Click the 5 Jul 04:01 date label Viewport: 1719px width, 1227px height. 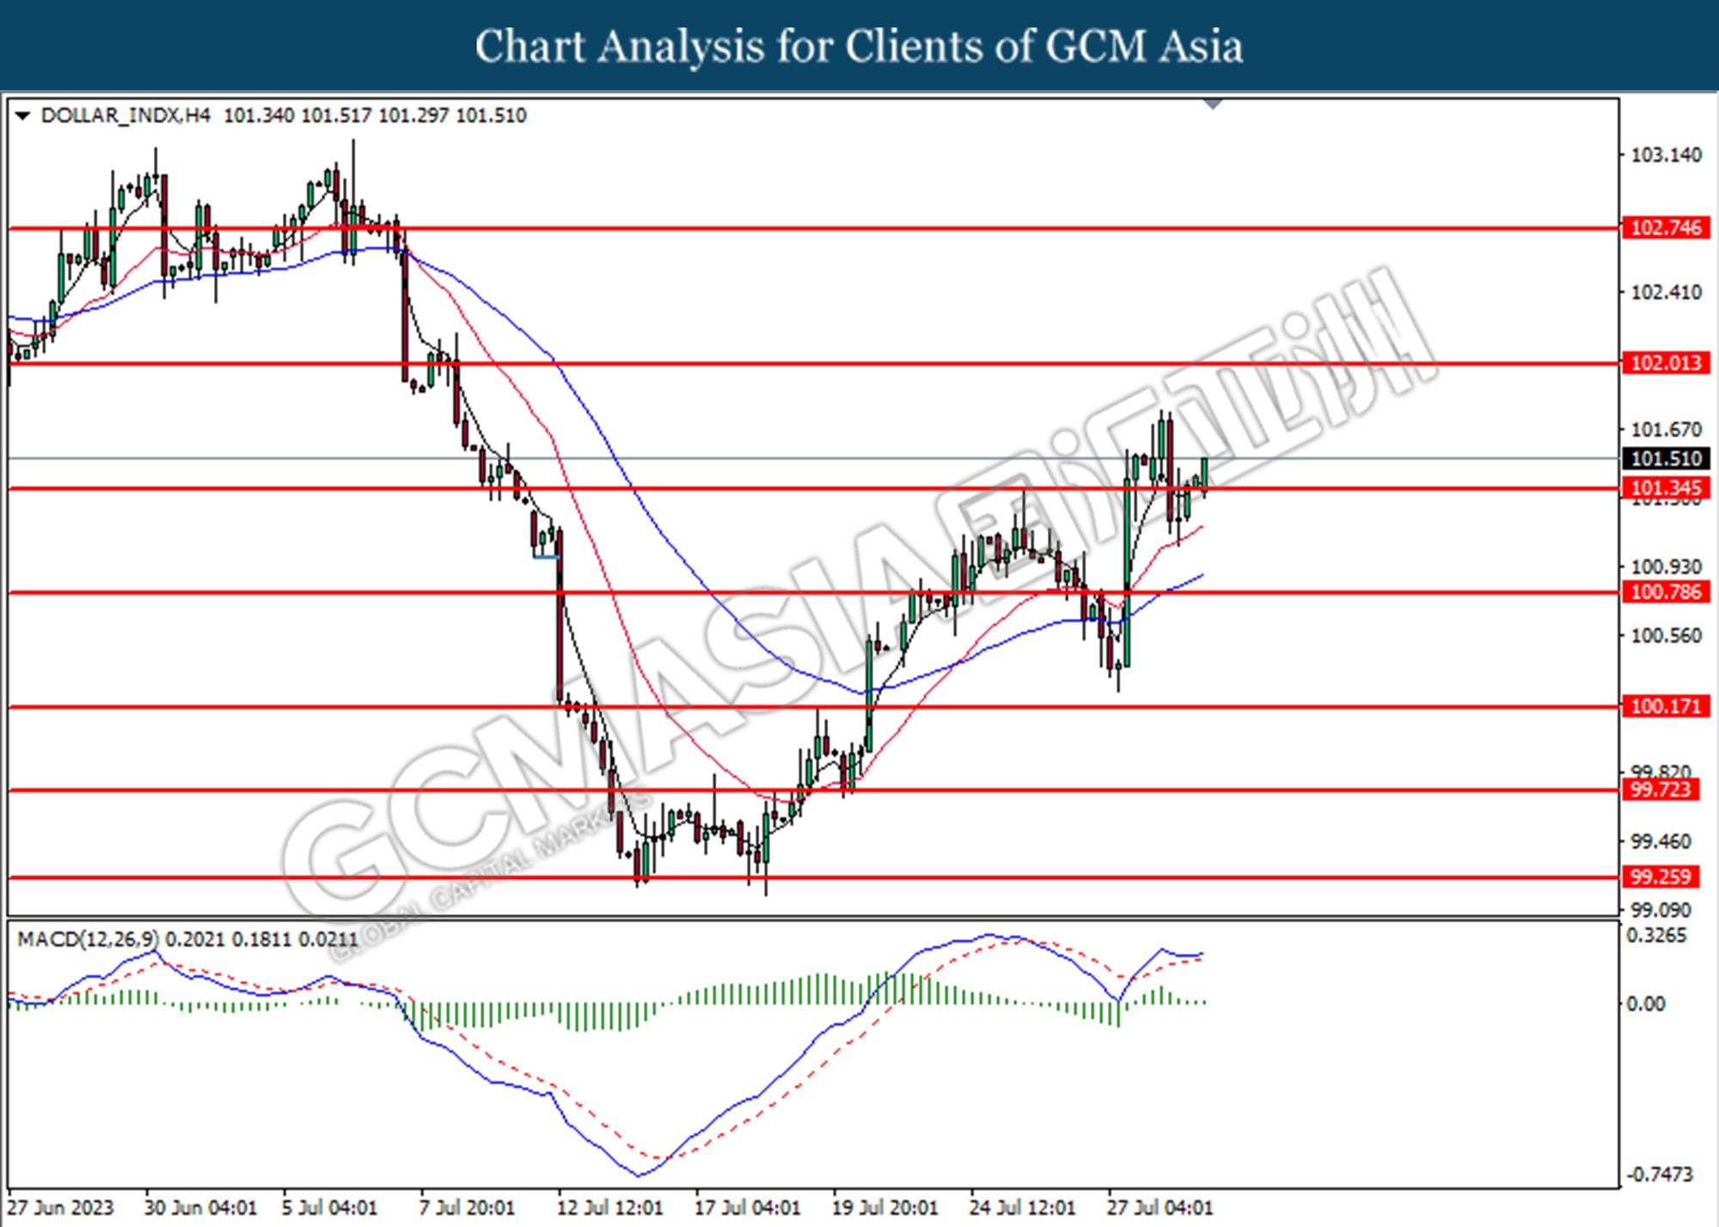[x=329, y=1207]
